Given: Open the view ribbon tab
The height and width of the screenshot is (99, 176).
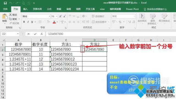Looking at the screenshot, I should 102,9.
